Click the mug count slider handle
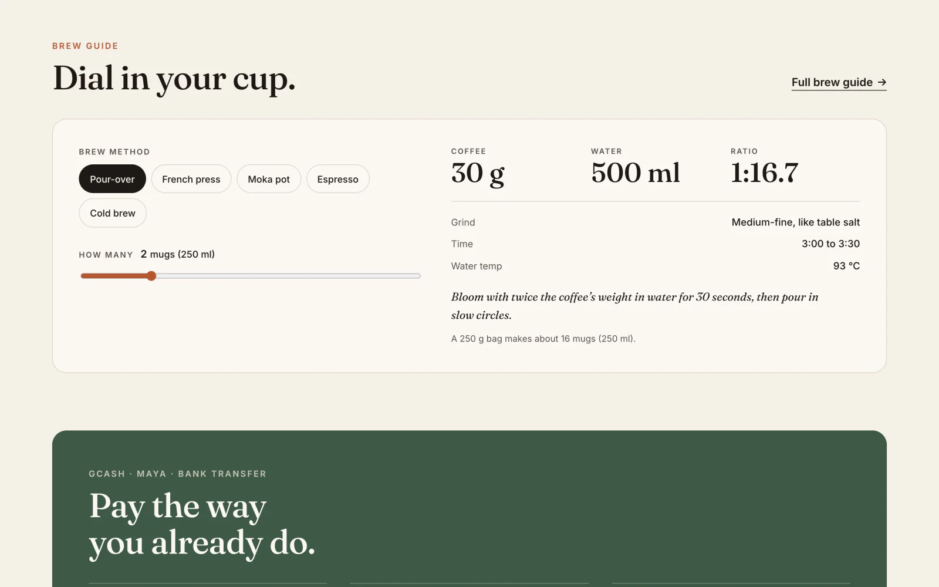This screenshot has width=939, height=587. click(151, 276)
